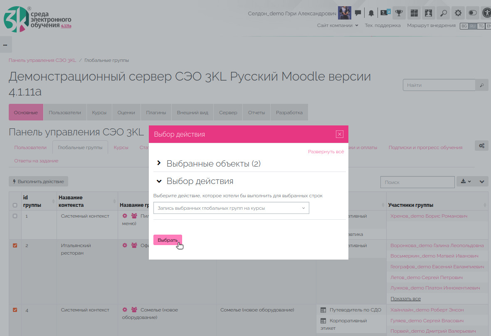Image resolution: width=491 pixels, height=336 pixels.
Task: Switch language to BG
Action: click(464, 26)
